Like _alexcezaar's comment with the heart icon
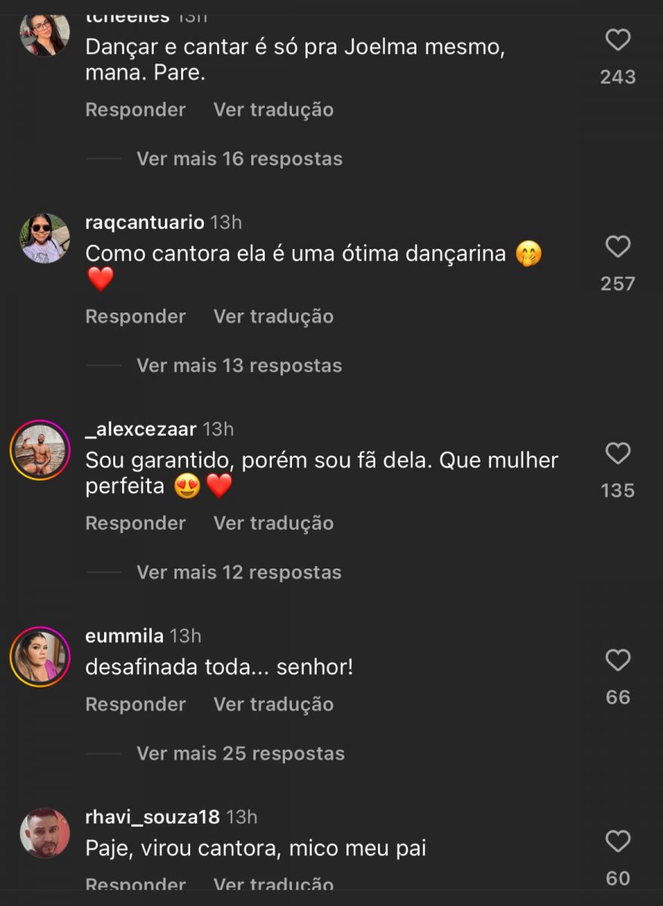The image size is (663, 906). [x=618, y=454]
